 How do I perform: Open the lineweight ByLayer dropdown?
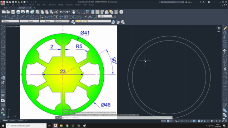(47, 21)
